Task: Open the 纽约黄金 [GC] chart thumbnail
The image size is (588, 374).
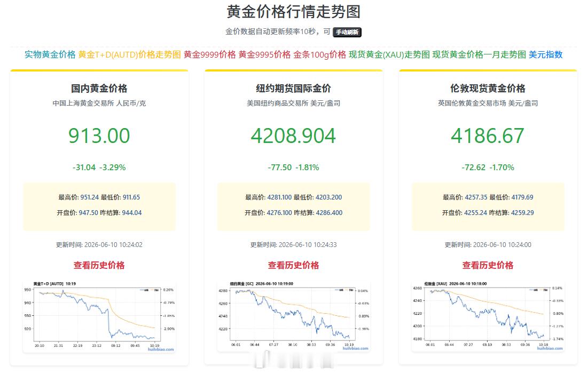Action: point(294,317)
